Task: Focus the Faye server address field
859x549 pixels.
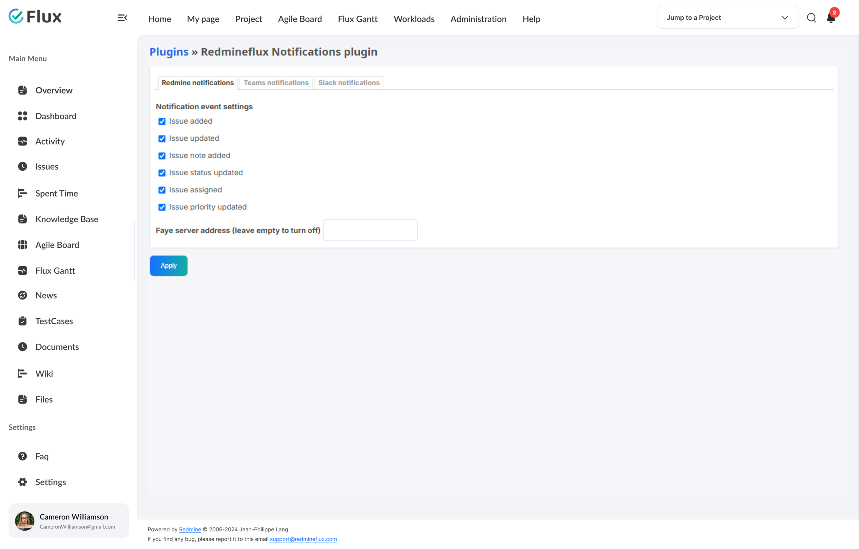Action: pos(370,230)
